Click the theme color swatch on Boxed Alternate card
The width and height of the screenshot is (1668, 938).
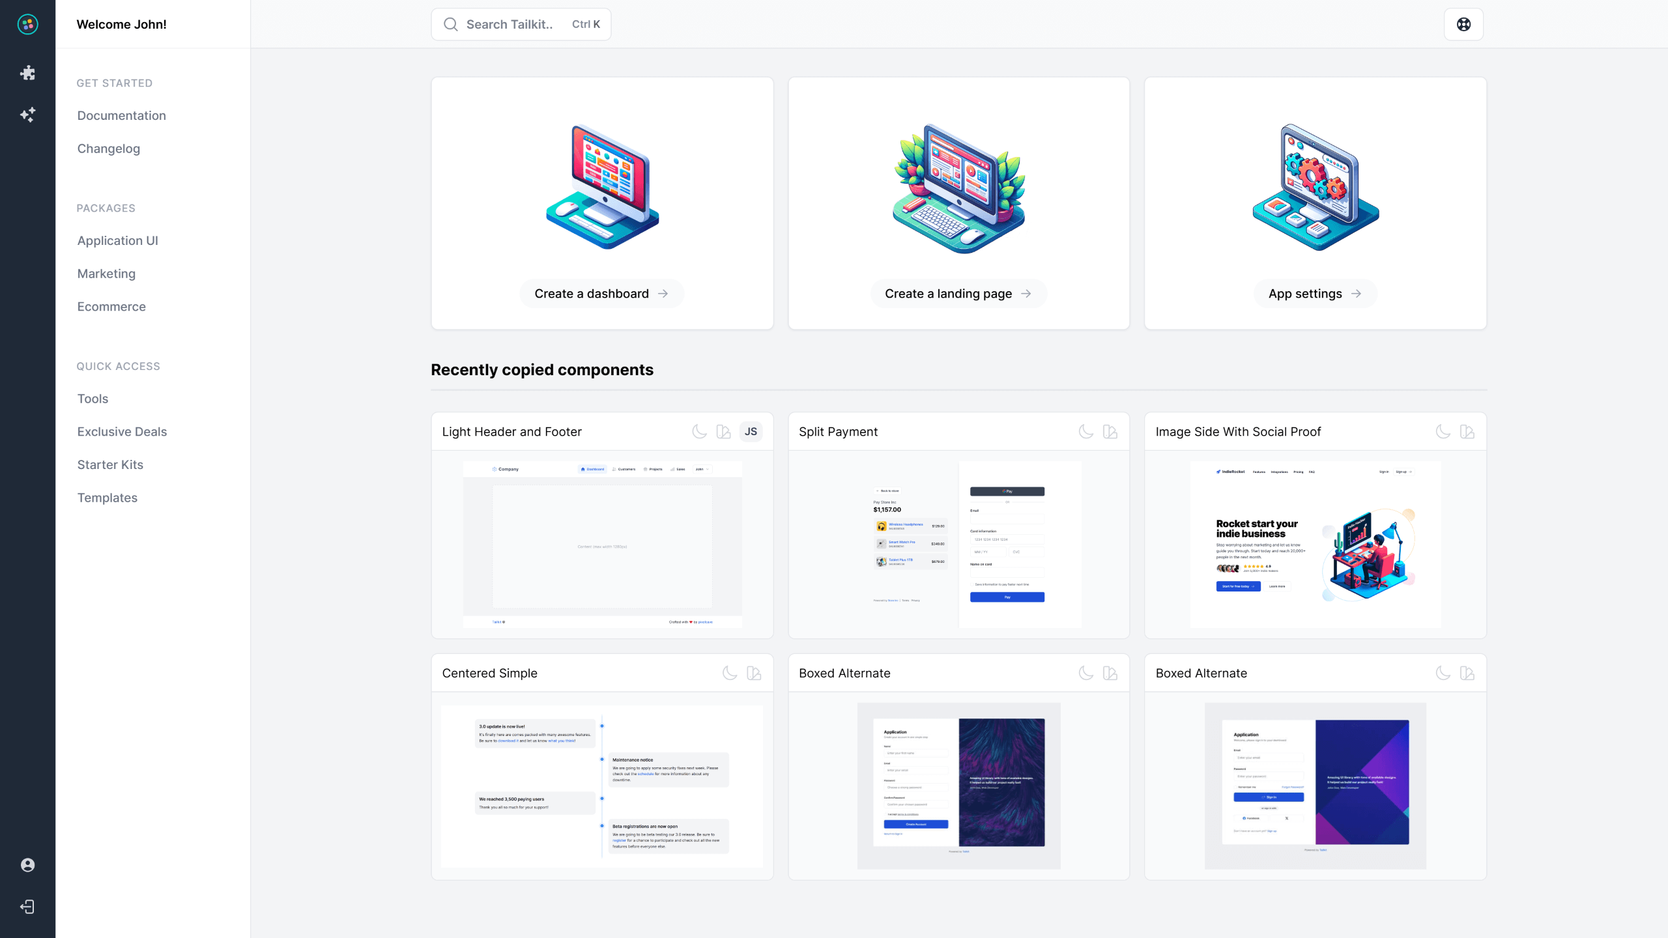click(x=1109, y=673)
